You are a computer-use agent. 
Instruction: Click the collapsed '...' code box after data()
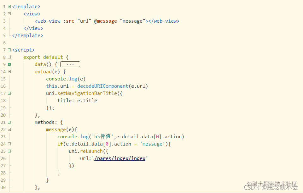[x=70, y=64]
